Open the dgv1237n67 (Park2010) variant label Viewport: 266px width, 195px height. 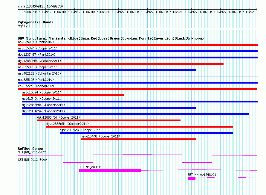coord(37,55)
